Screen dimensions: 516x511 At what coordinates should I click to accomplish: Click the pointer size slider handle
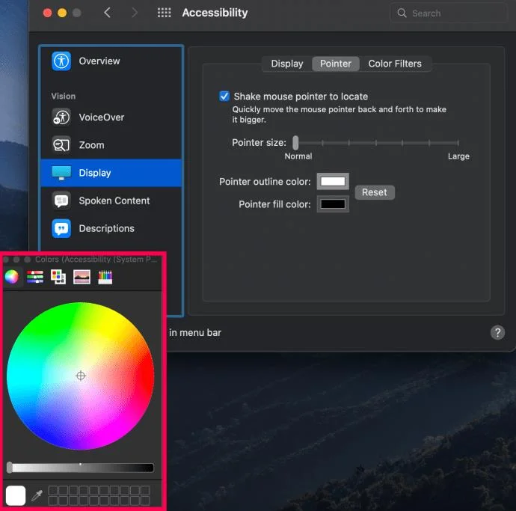point(296,142)
